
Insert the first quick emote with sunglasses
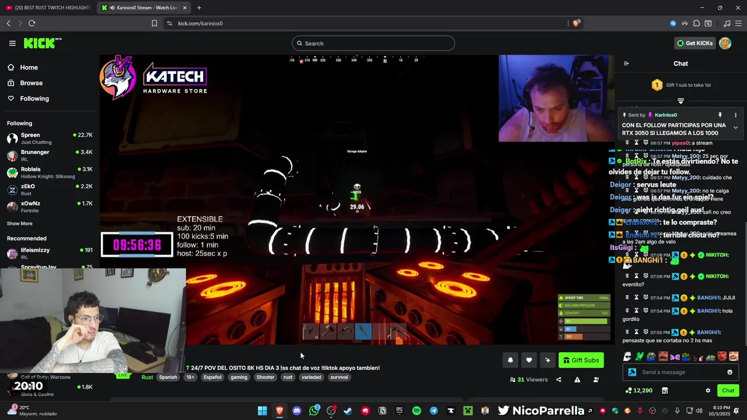(x=627, y=356)
